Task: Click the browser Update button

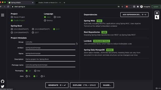Action: tap(156, 7)
